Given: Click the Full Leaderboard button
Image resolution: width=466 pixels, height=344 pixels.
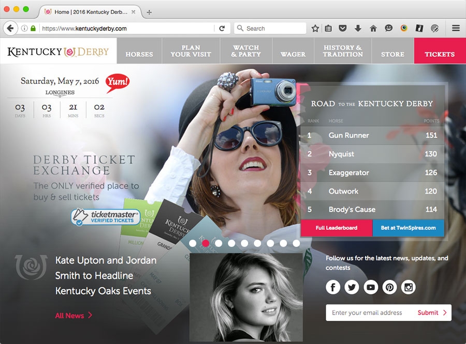Looking at the screenshot, I should pyautogui.click(x=336, y=228).
